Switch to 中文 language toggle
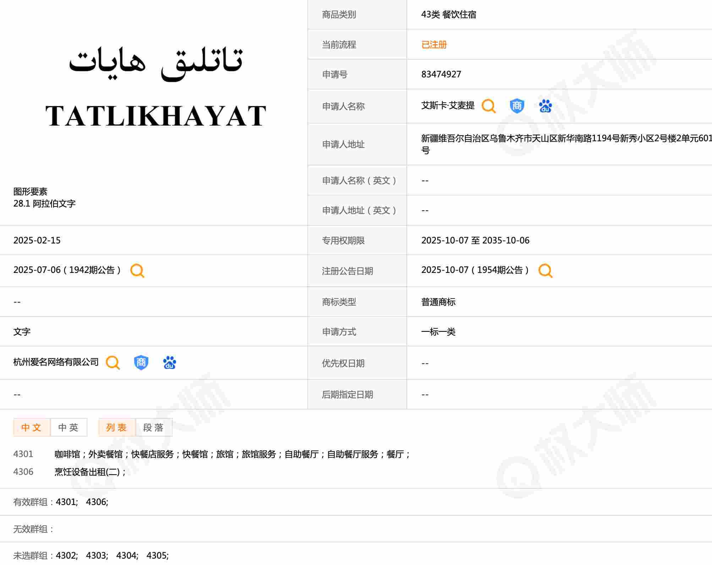The width and height of the screenshot is (712, 565). pyautogui.click(x=32, y=427)
